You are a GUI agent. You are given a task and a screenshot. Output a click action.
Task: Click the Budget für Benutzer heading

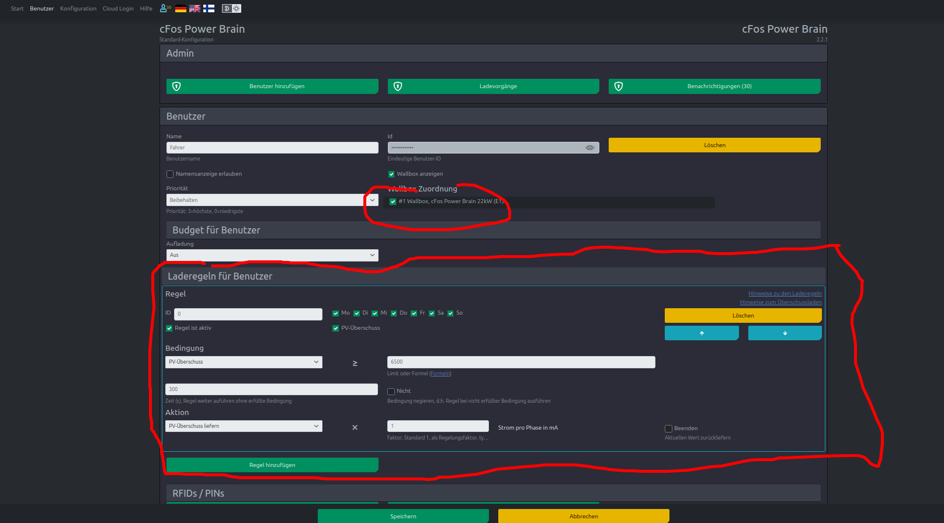216,230
